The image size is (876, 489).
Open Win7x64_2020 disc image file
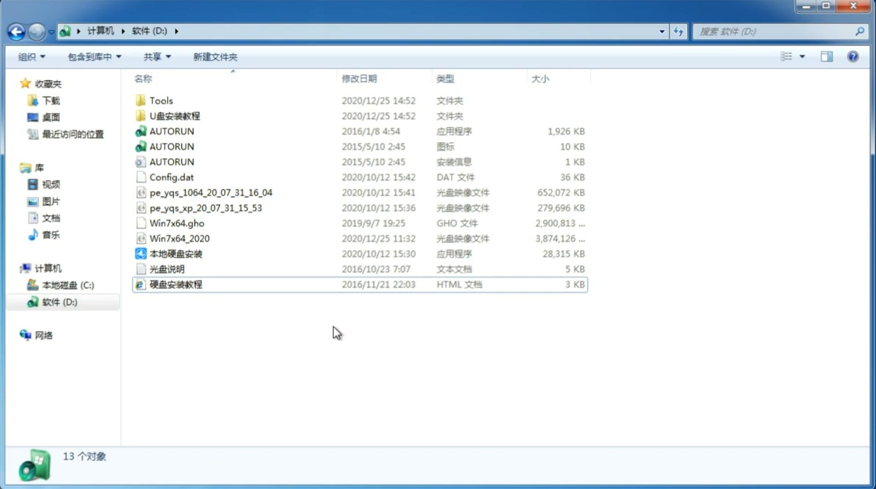(179, 239)
